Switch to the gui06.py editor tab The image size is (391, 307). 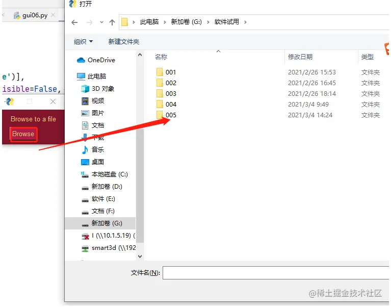click(x=35, y=15)
